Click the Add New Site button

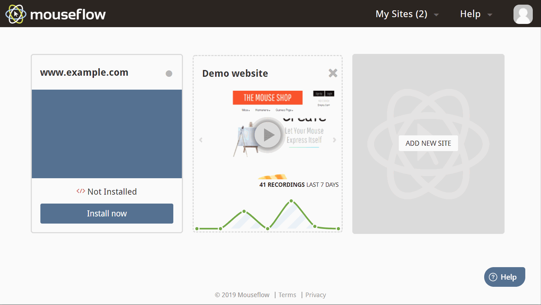[x=428, y=143]
